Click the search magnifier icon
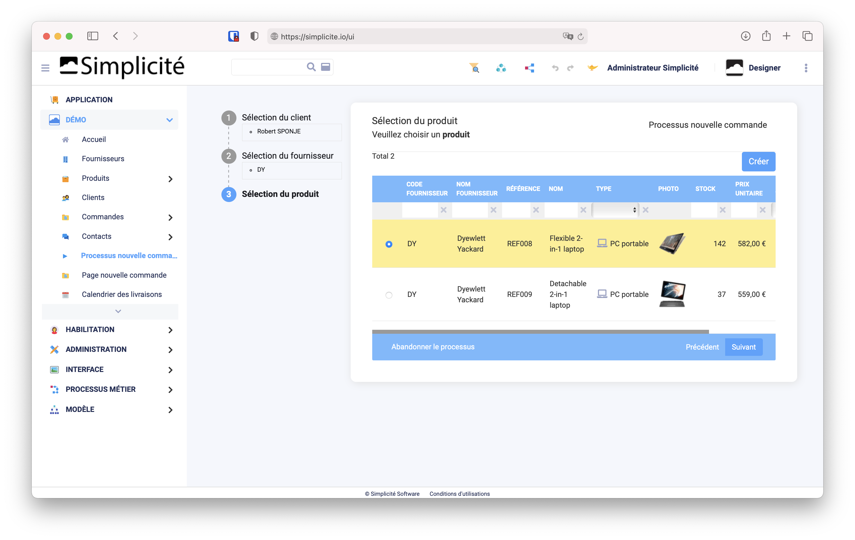The height and width of the screenshot is (540, 855). click(311, 67)
